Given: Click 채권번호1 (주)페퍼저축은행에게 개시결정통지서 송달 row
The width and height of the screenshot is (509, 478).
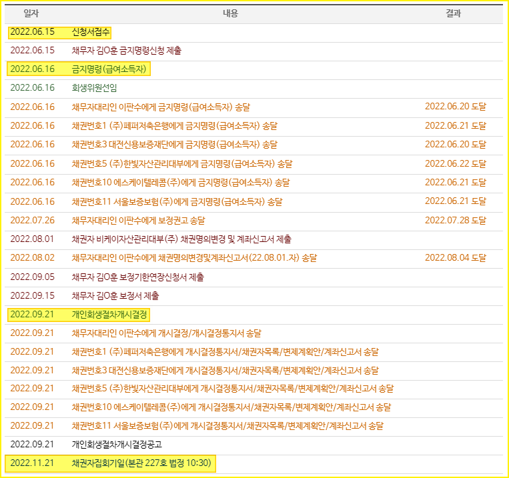Looking at the screenshot, I should (x=254, y=352).
